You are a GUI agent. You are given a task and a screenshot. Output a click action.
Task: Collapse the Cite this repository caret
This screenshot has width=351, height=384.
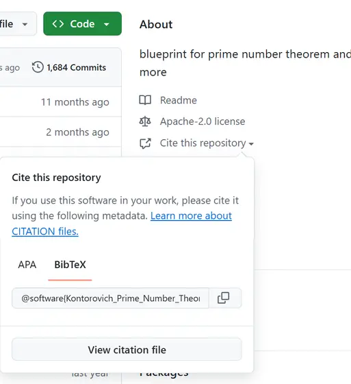pyautogui.click(x=251, y=144)
